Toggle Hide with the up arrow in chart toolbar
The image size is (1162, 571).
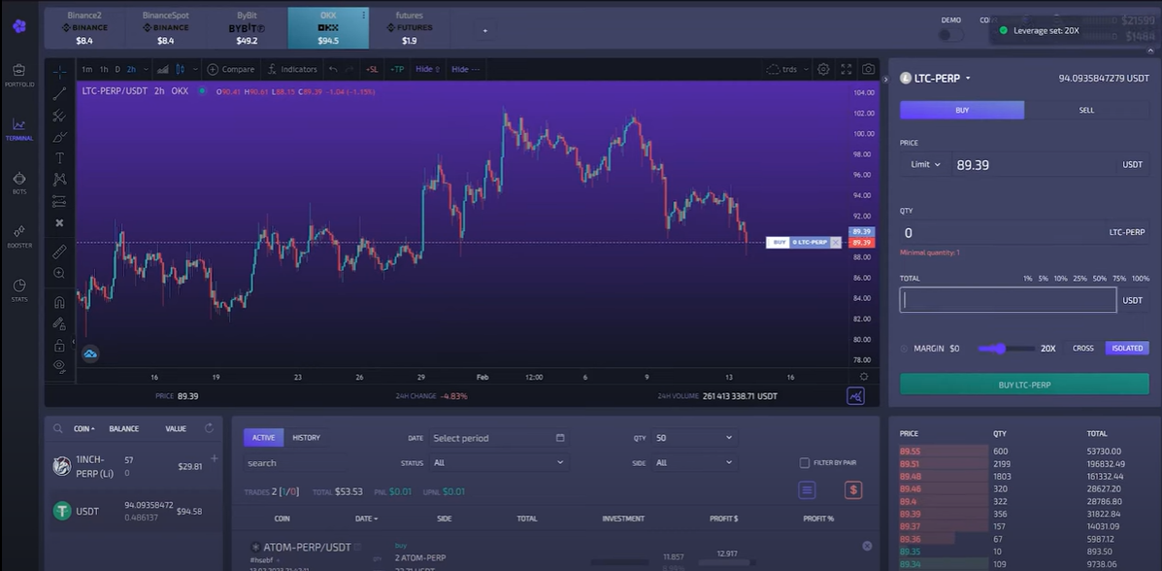(x=427, y=69)
